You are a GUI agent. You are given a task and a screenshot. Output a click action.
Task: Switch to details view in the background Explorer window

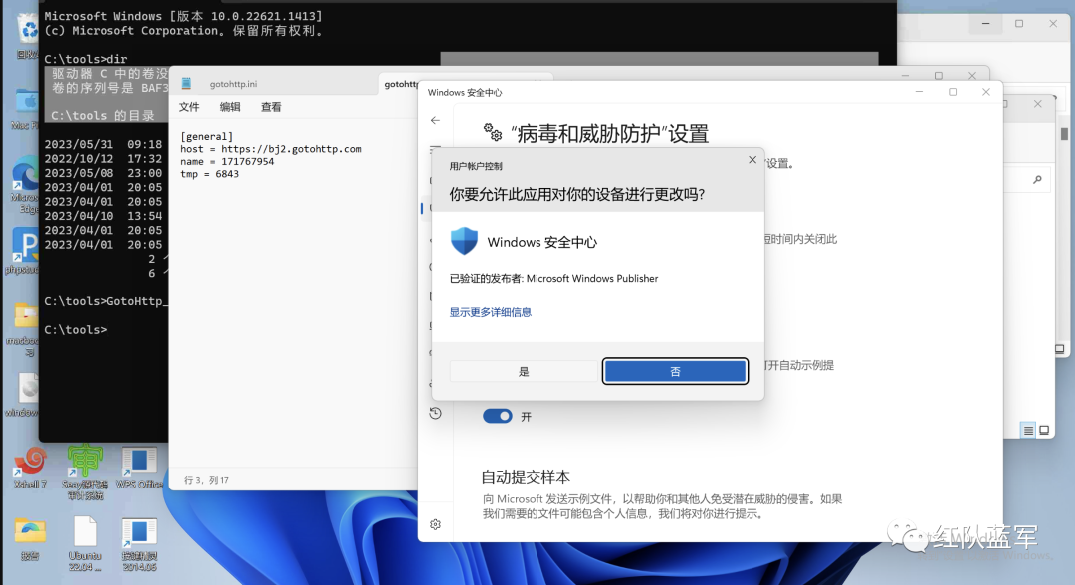pos(1028,430)
